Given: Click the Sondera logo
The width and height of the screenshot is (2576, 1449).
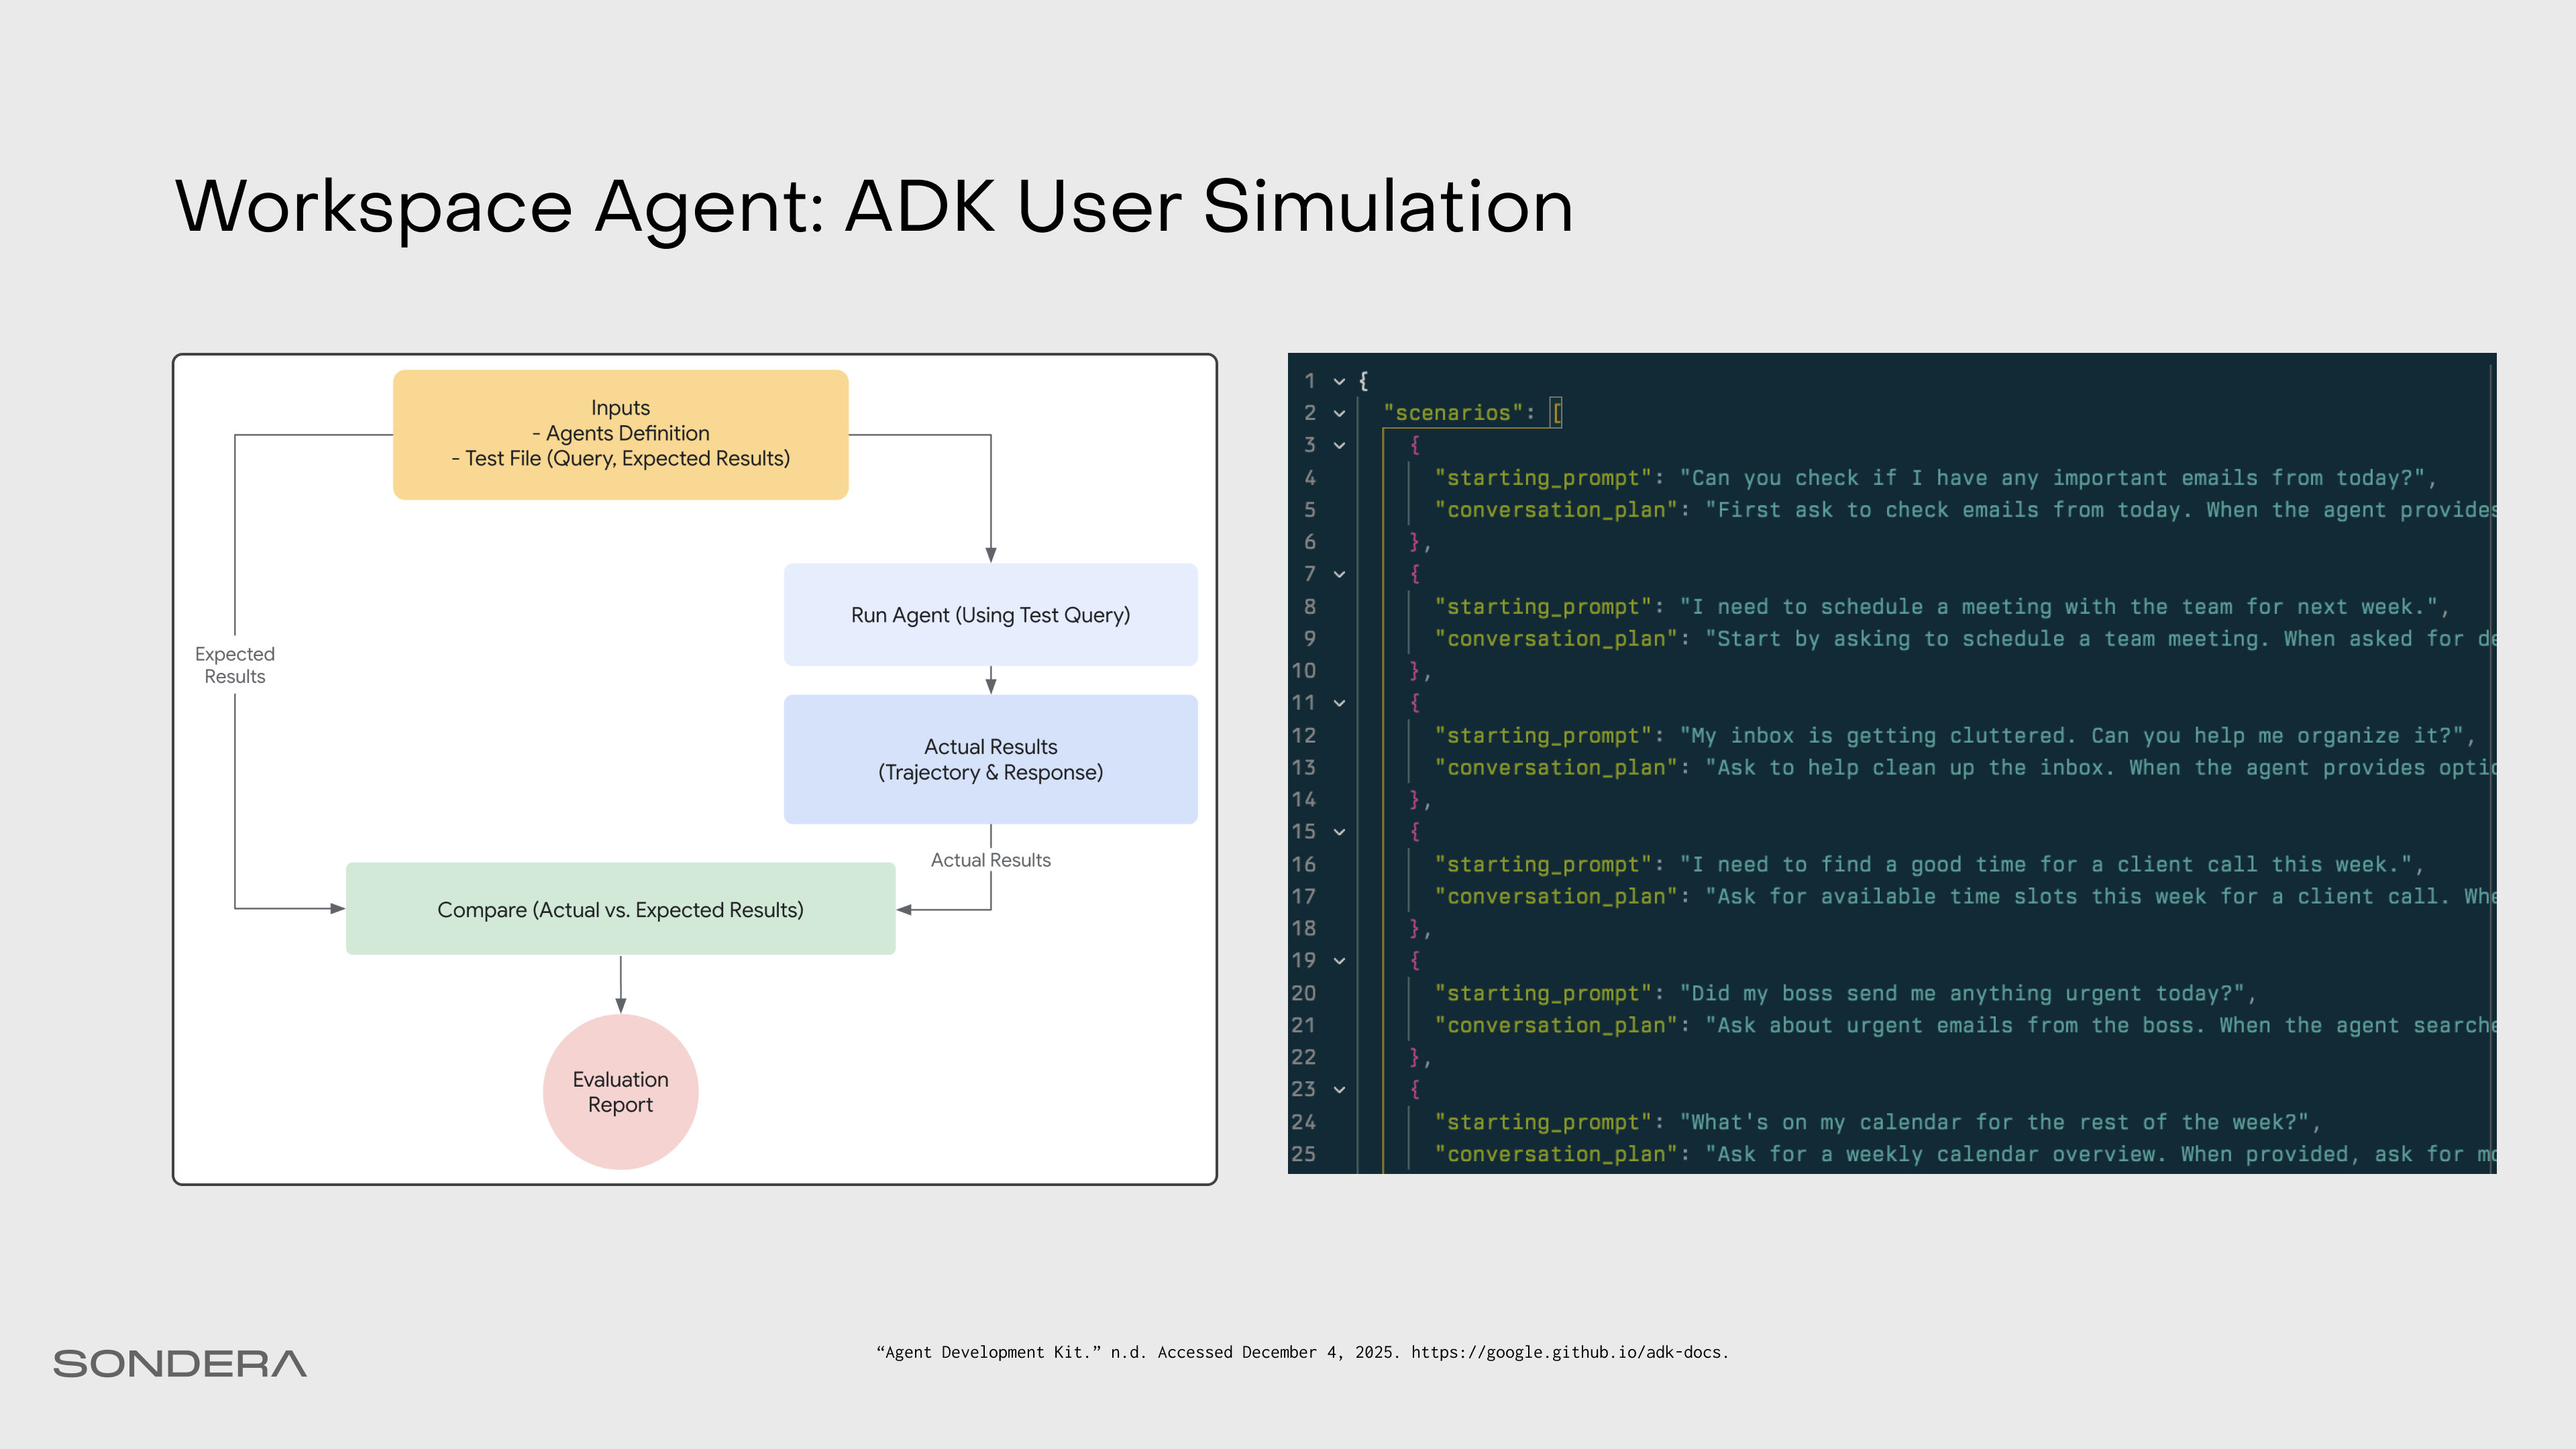Looking at the screenshot, I should click(180, 1363).
